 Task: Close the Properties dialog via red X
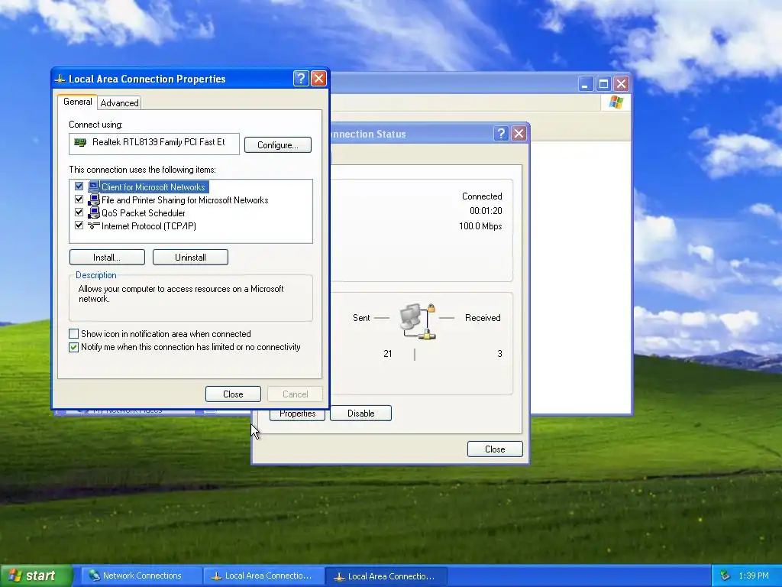[x=318, y=79]
